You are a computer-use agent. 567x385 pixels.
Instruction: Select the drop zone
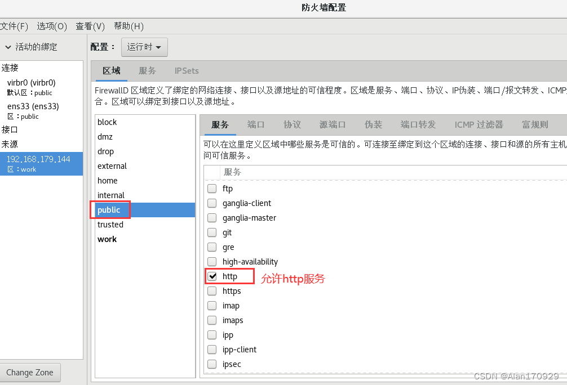[x=145, y=151]
